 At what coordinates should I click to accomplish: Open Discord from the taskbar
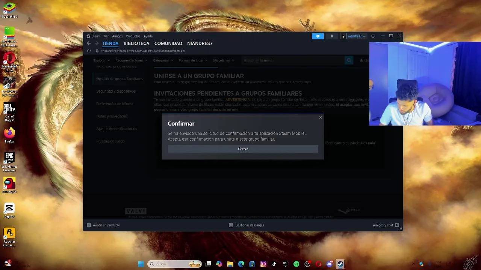coord(330,264)
